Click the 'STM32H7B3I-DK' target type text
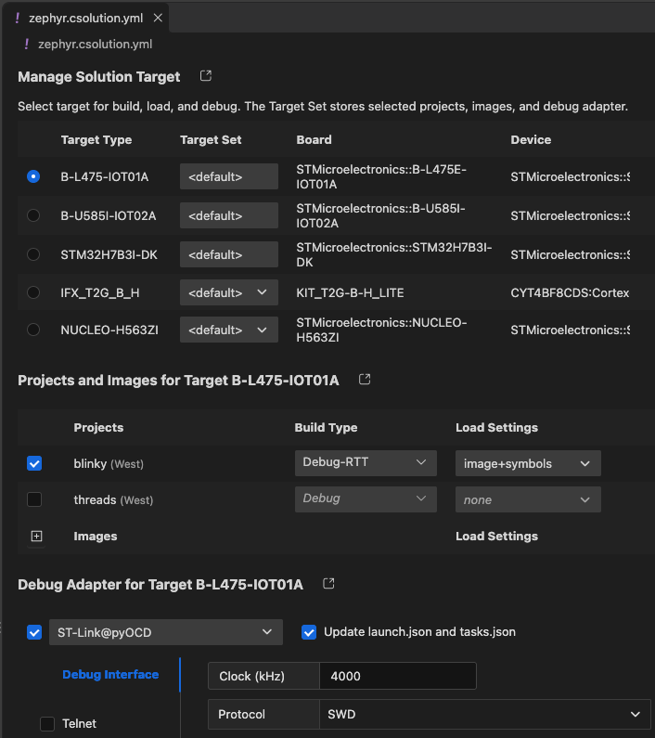This screenshot has height=738, width=655. coord(109,255)
